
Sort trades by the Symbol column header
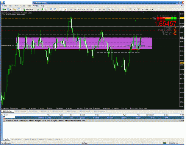pyautogui.click(x=82, y=115)
